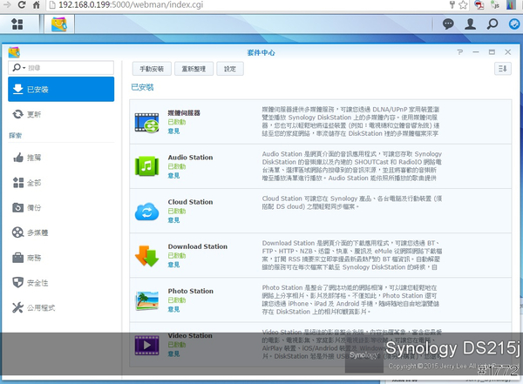The height and width of the screenshot is (384, 523).
Task: Click the Media Server (媒體伺服器) package icon
Action: (146, 122)
